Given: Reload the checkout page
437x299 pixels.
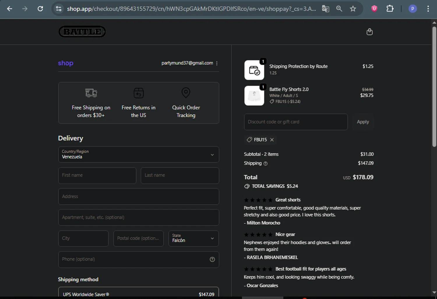Looking at the screenshot, I should (x=40, y=9).
